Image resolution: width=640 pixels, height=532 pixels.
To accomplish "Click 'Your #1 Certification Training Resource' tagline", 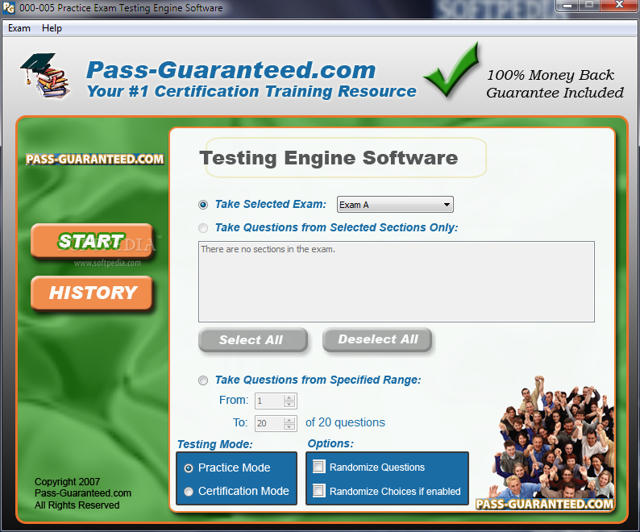I will tap(251, 91).
